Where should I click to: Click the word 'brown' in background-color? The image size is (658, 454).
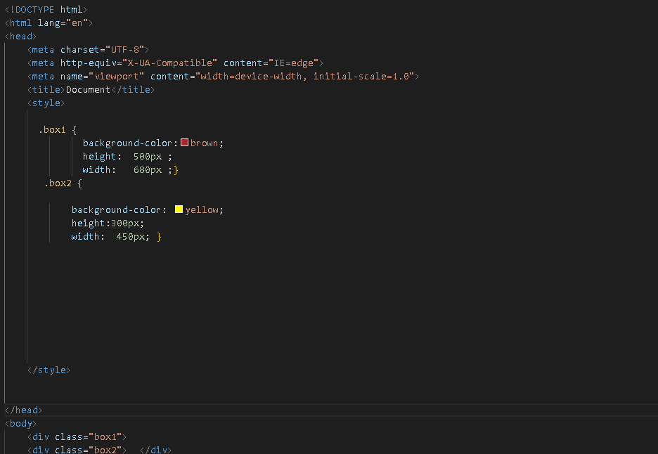point(204,142)
